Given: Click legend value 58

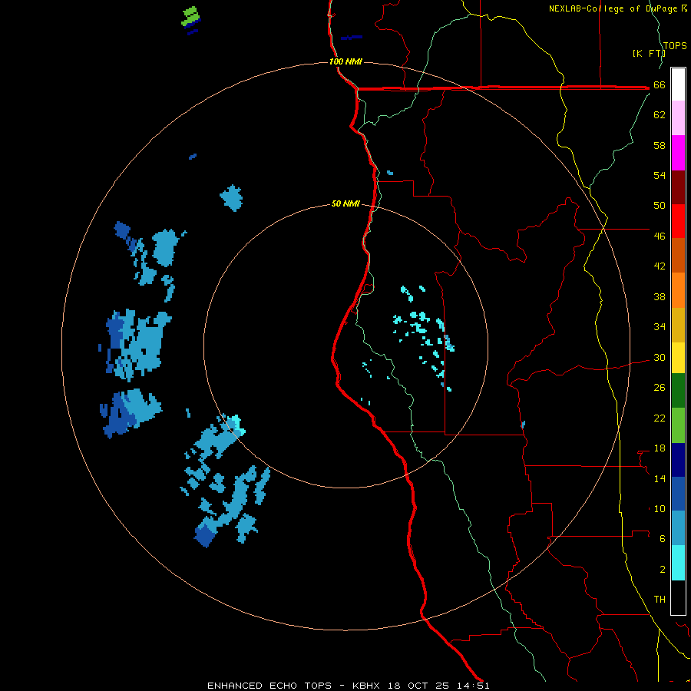Looking at the screenshot, I should [660, 145].
